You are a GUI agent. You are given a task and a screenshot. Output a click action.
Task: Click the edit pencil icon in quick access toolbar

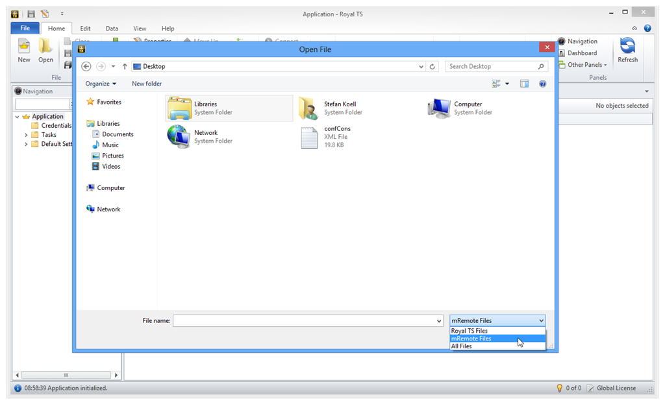coord(45,14)
